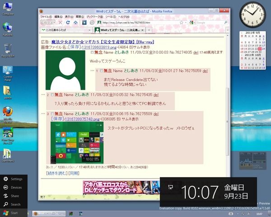Launch the Mozilla Firefox desktop shortcut

(8, 114)
